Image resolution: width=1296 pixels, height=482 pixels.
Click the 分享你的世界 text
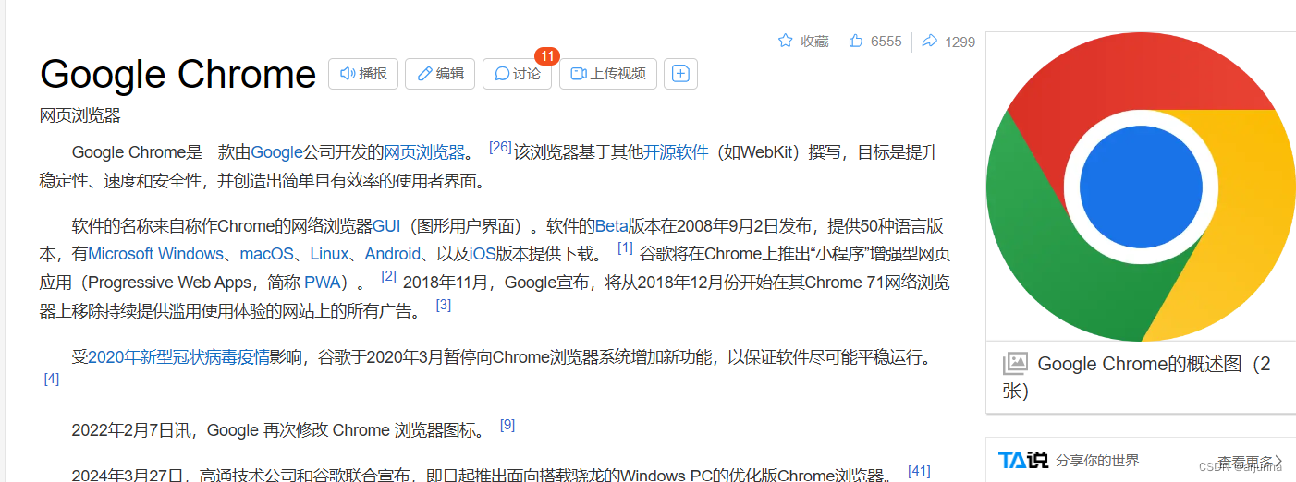pyautogui.click(x=1097, y=460)
